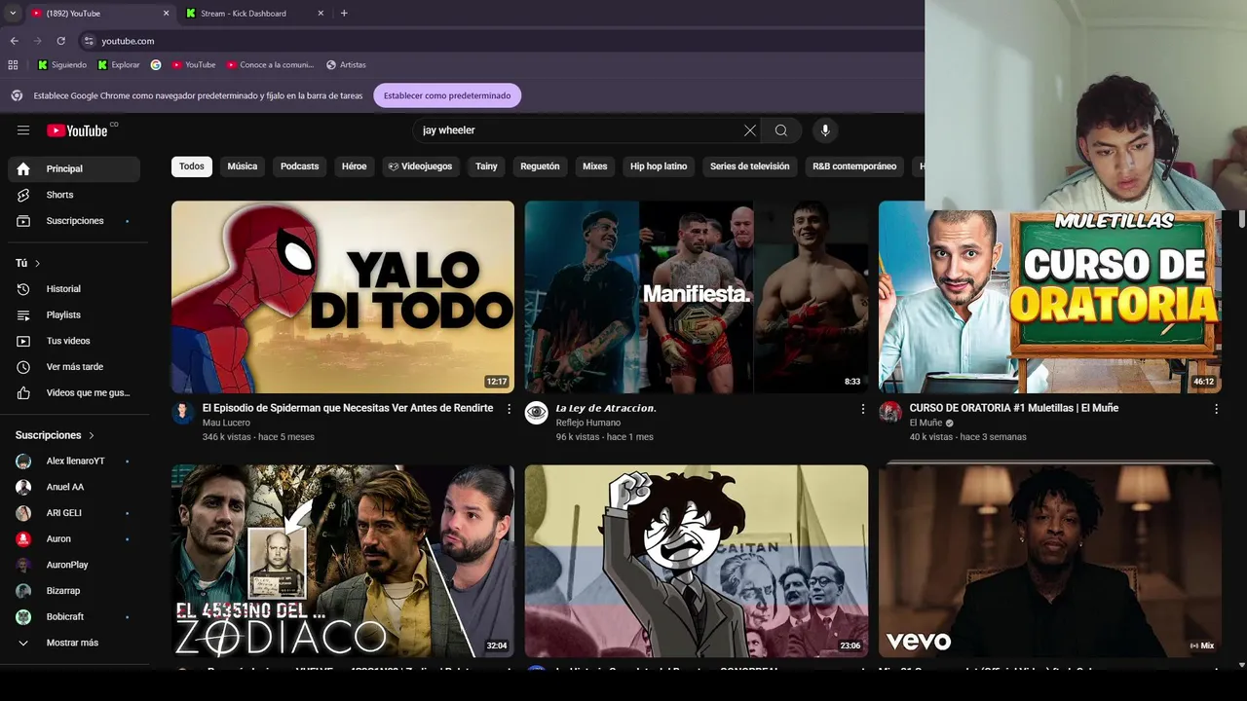Start voice search with microphone icon
1247x701 pixels.
click(825, 130)
